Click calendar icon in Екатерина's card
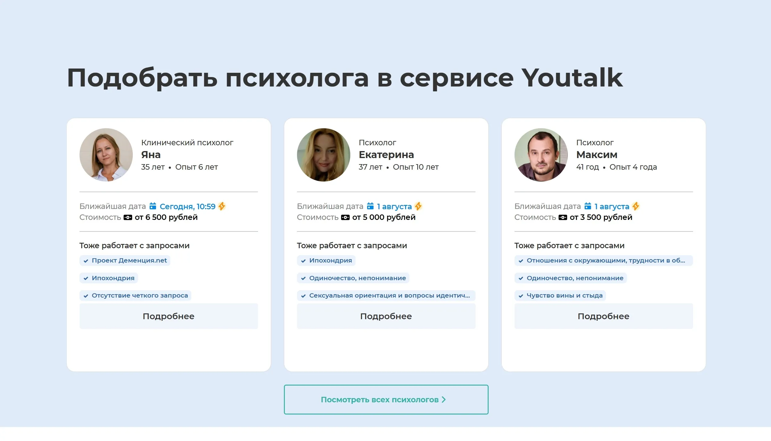 click(x=370, y=206)
